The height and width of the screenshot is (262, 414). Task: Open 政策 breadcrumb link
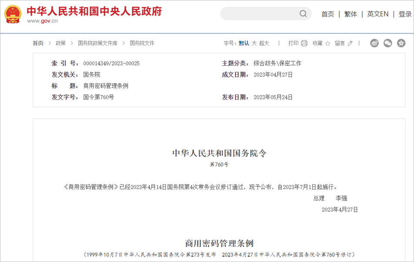[61, 43]
